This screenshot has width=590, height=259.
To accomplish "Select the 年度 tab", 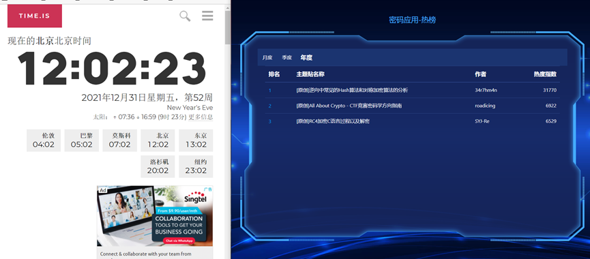I will tap(306, 57).
